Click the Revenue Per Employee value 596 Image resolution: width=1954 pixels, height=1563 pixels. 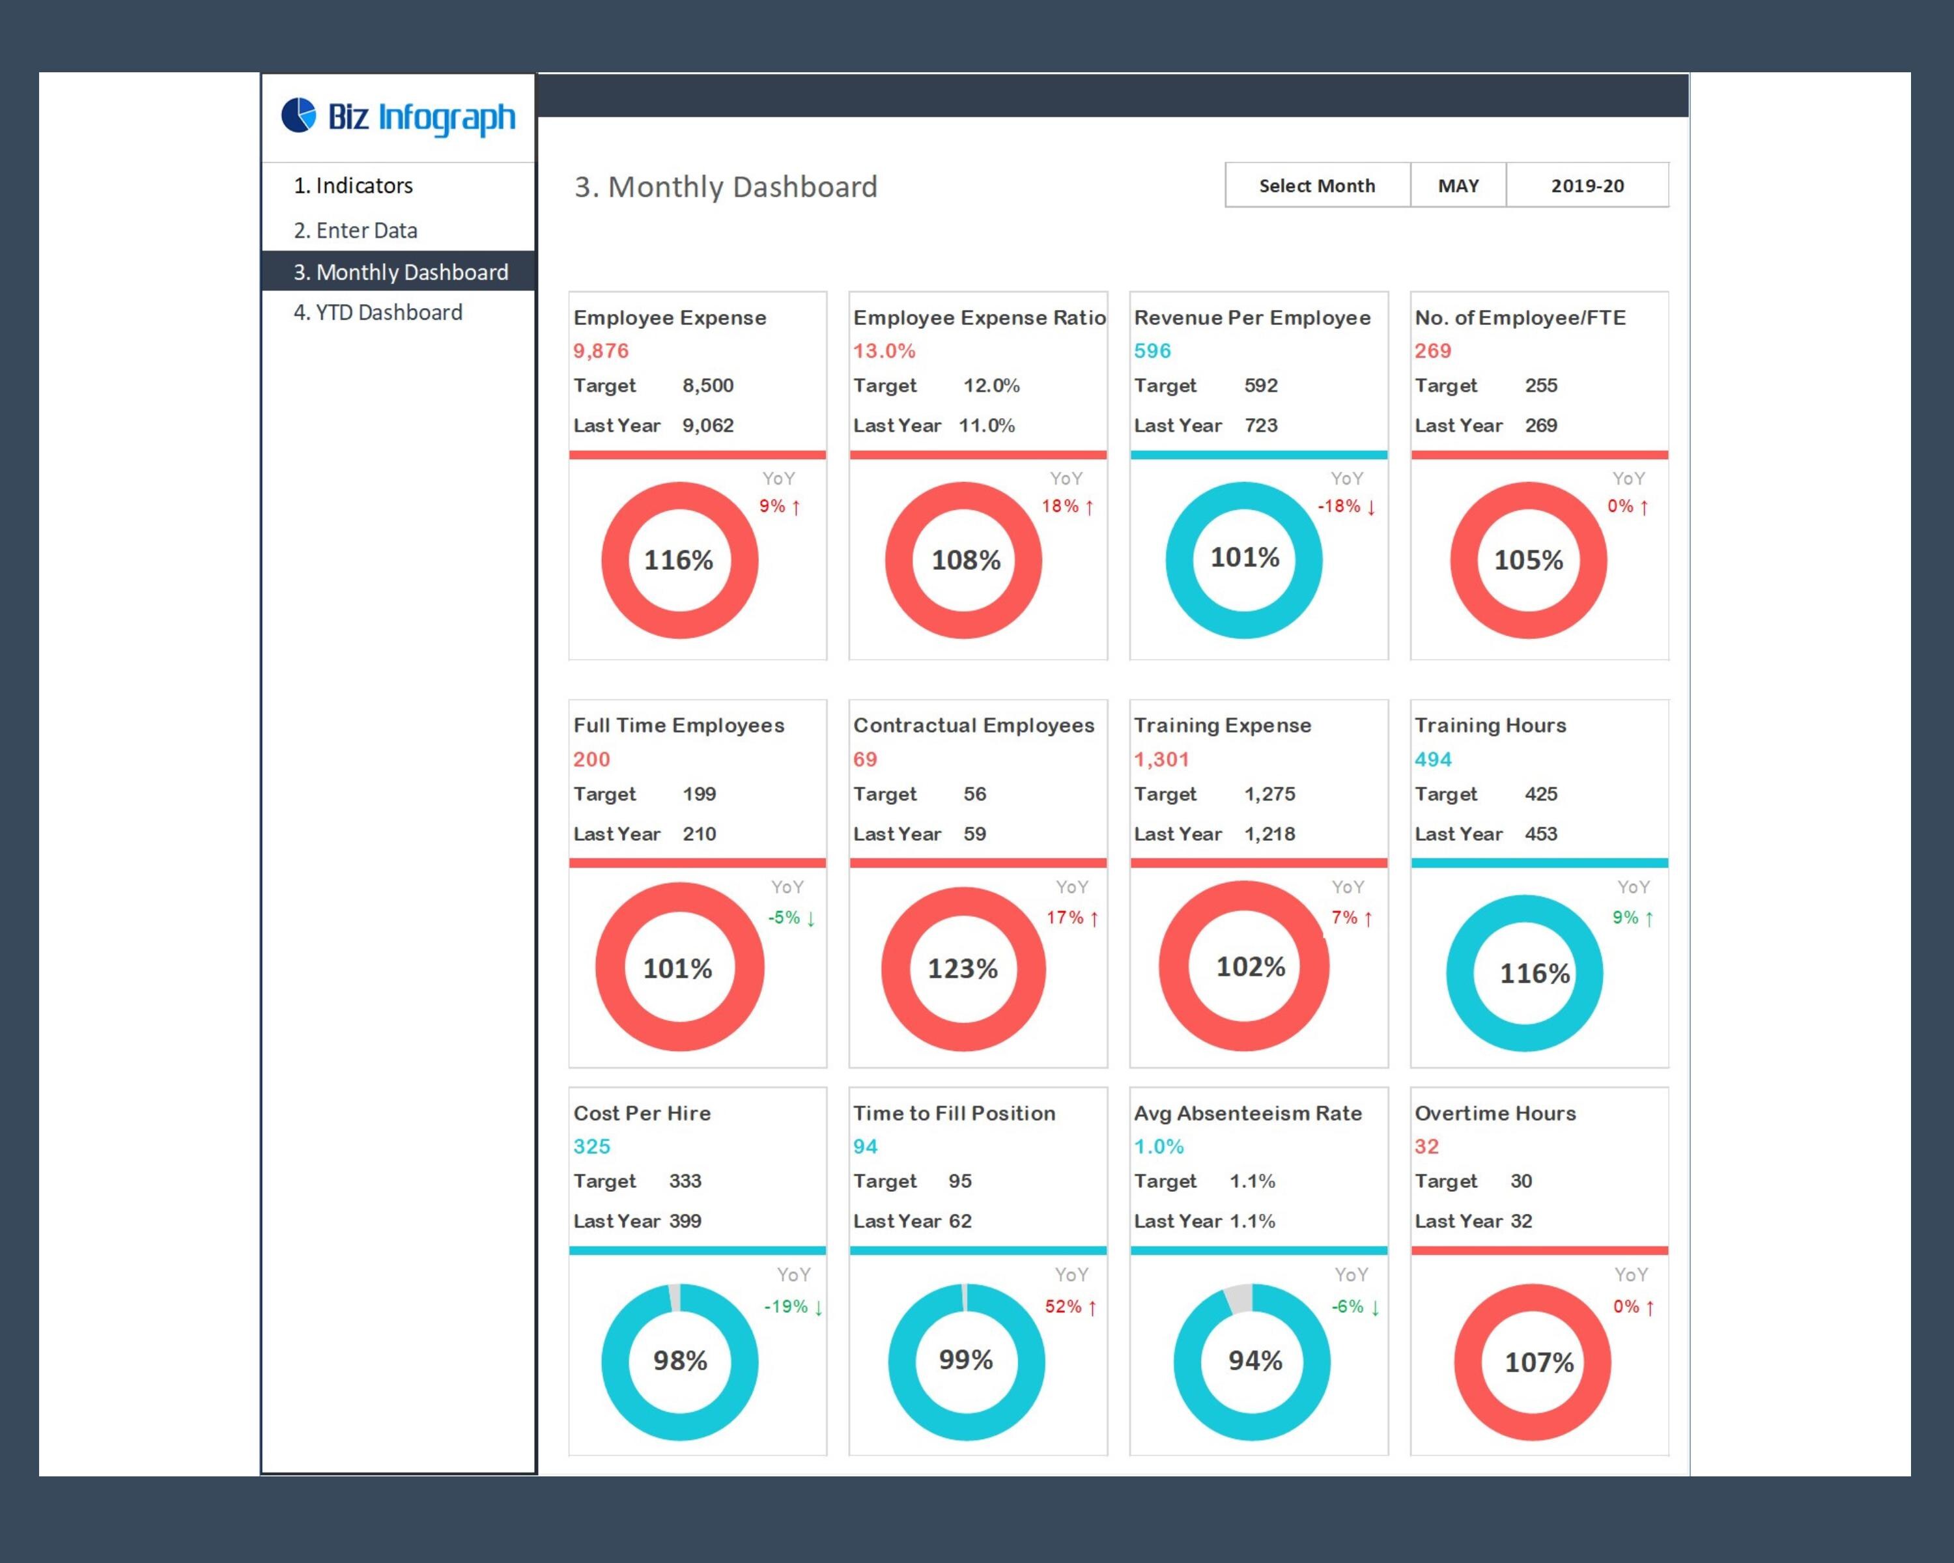(x=1152, y=350)
